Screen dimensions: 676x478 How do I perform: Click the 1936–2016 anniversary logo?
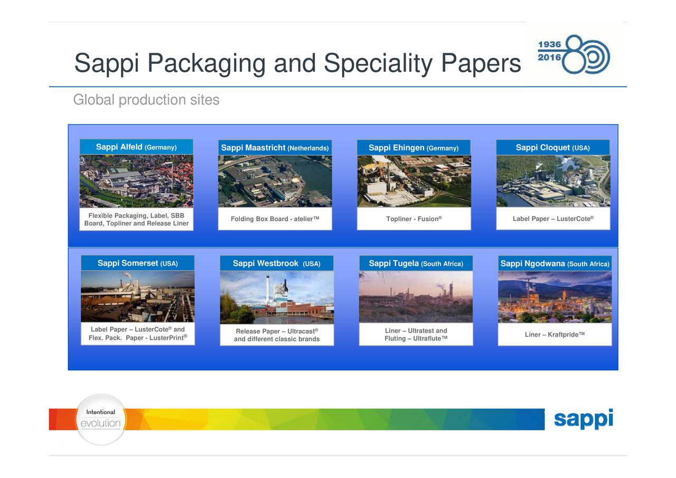[x=574, y=54]
